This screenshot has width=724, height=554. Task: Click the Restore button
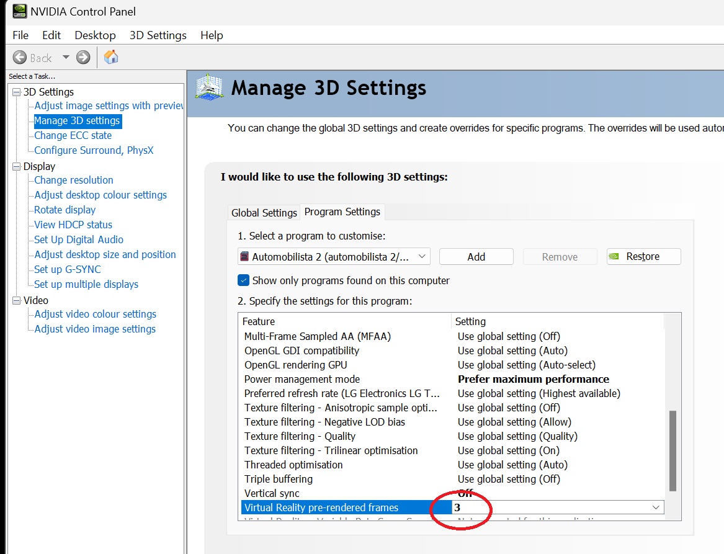click(643, 256)
